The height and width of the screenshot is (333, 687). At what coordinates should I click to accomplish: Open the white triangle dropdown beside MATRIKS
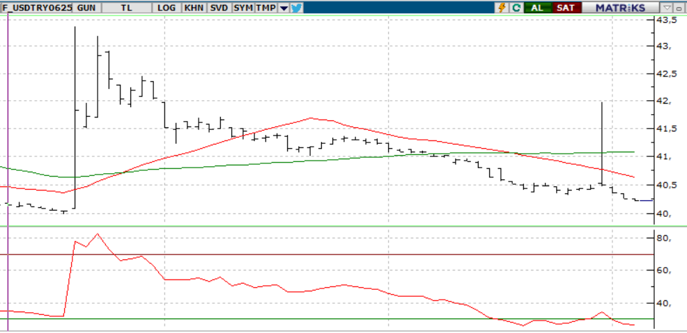point(667,8)
